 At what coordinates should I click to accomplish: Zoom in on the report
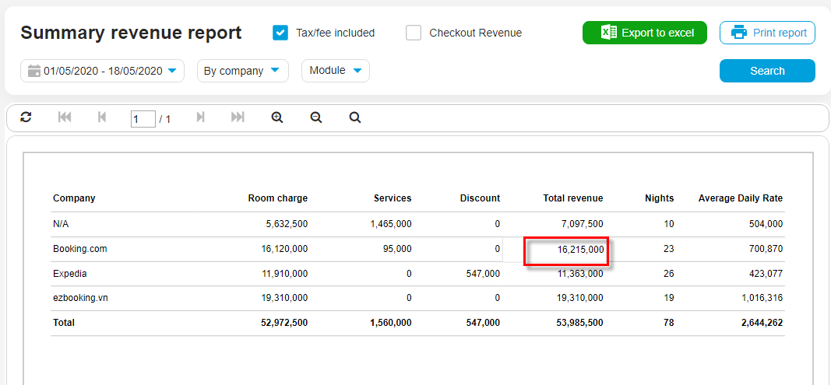(276, 117)
